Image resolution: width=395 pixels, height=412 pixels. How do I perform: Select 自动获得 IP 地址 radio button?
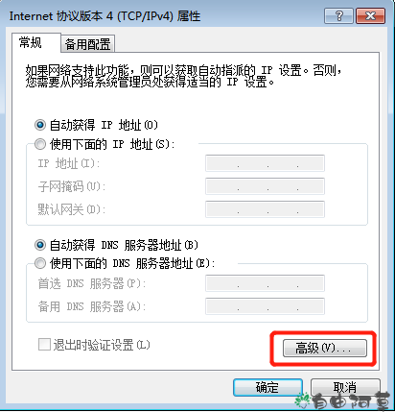coord(40,125)
